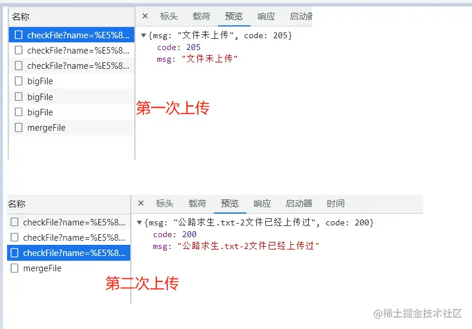472x329 pixels.
Task: Tick mergeFile checkbox in the first-upload panel
Action: click(19, 128)
